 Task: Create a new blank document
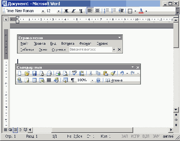tap(20, 73)
